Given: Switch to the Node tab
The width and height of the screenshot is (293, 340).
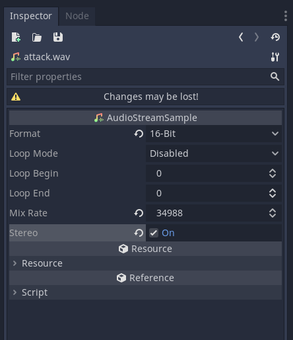Looking at the screenshot, I should click(77, 16).
